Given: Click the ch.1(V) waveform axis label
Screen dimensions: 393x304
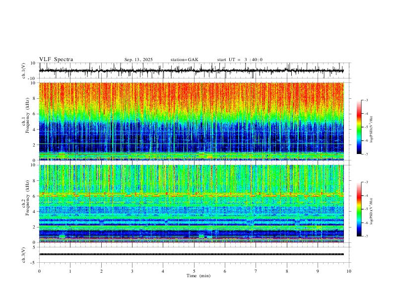Looking at the screenshot, I should coord(24,71).
